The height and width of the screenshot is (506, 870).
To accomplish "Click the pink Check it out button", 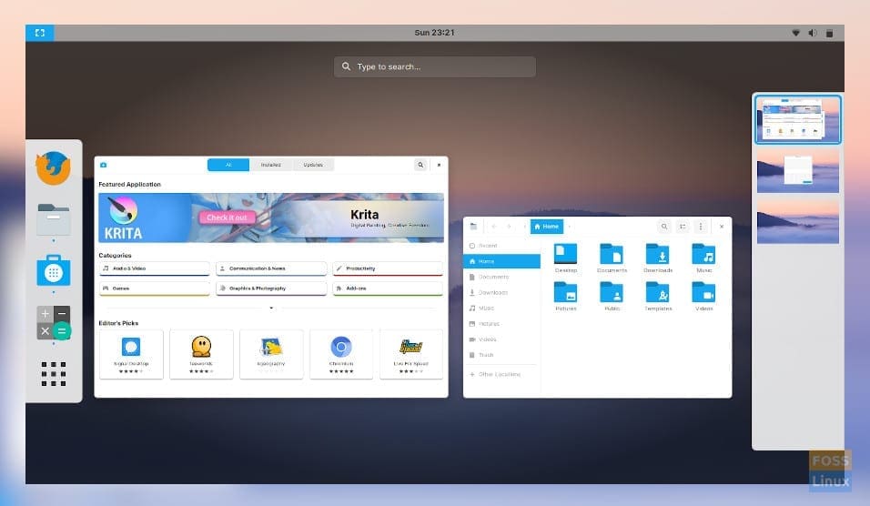I will (227, 218).
